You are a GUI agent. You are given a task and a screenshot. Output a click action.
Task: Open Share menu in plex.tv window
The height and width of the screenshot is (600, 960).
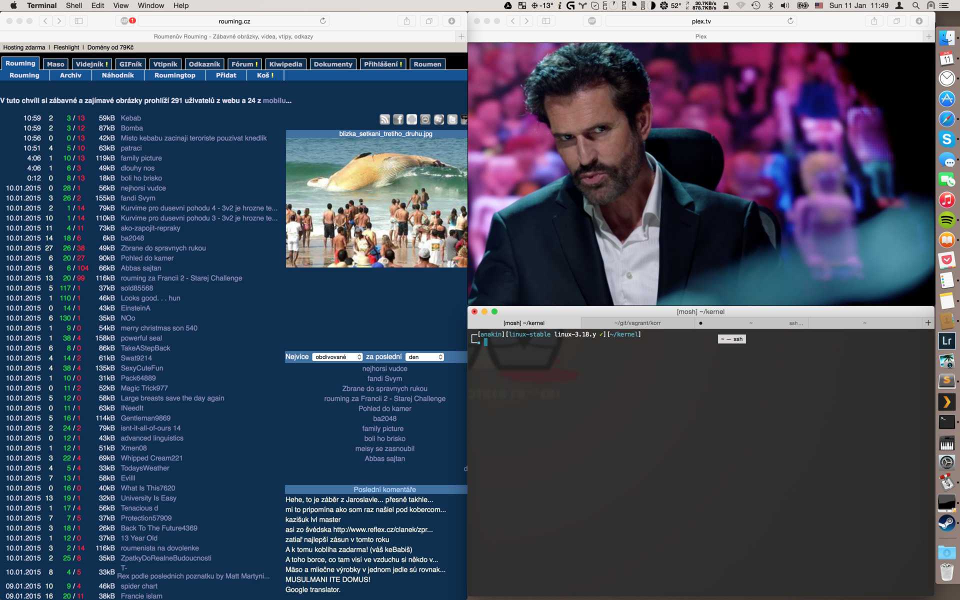point(874,21)
